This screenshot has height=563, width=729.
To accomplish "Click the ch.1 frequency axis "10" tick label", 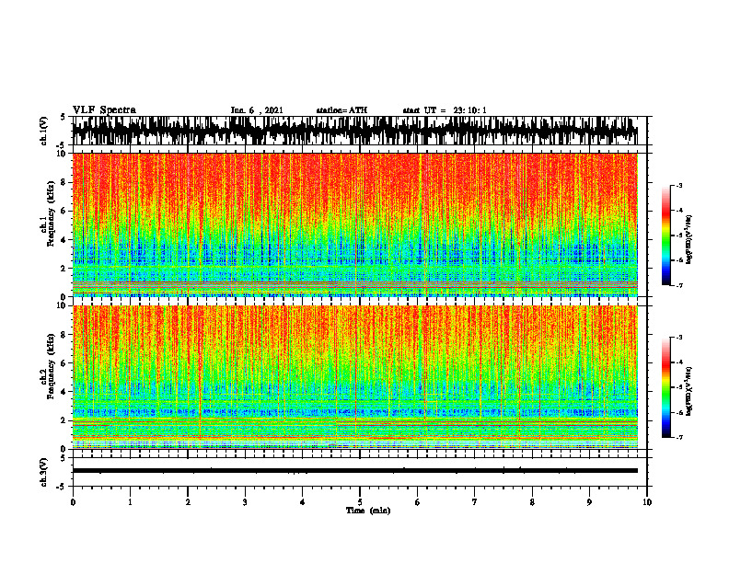I will (62, 154).
